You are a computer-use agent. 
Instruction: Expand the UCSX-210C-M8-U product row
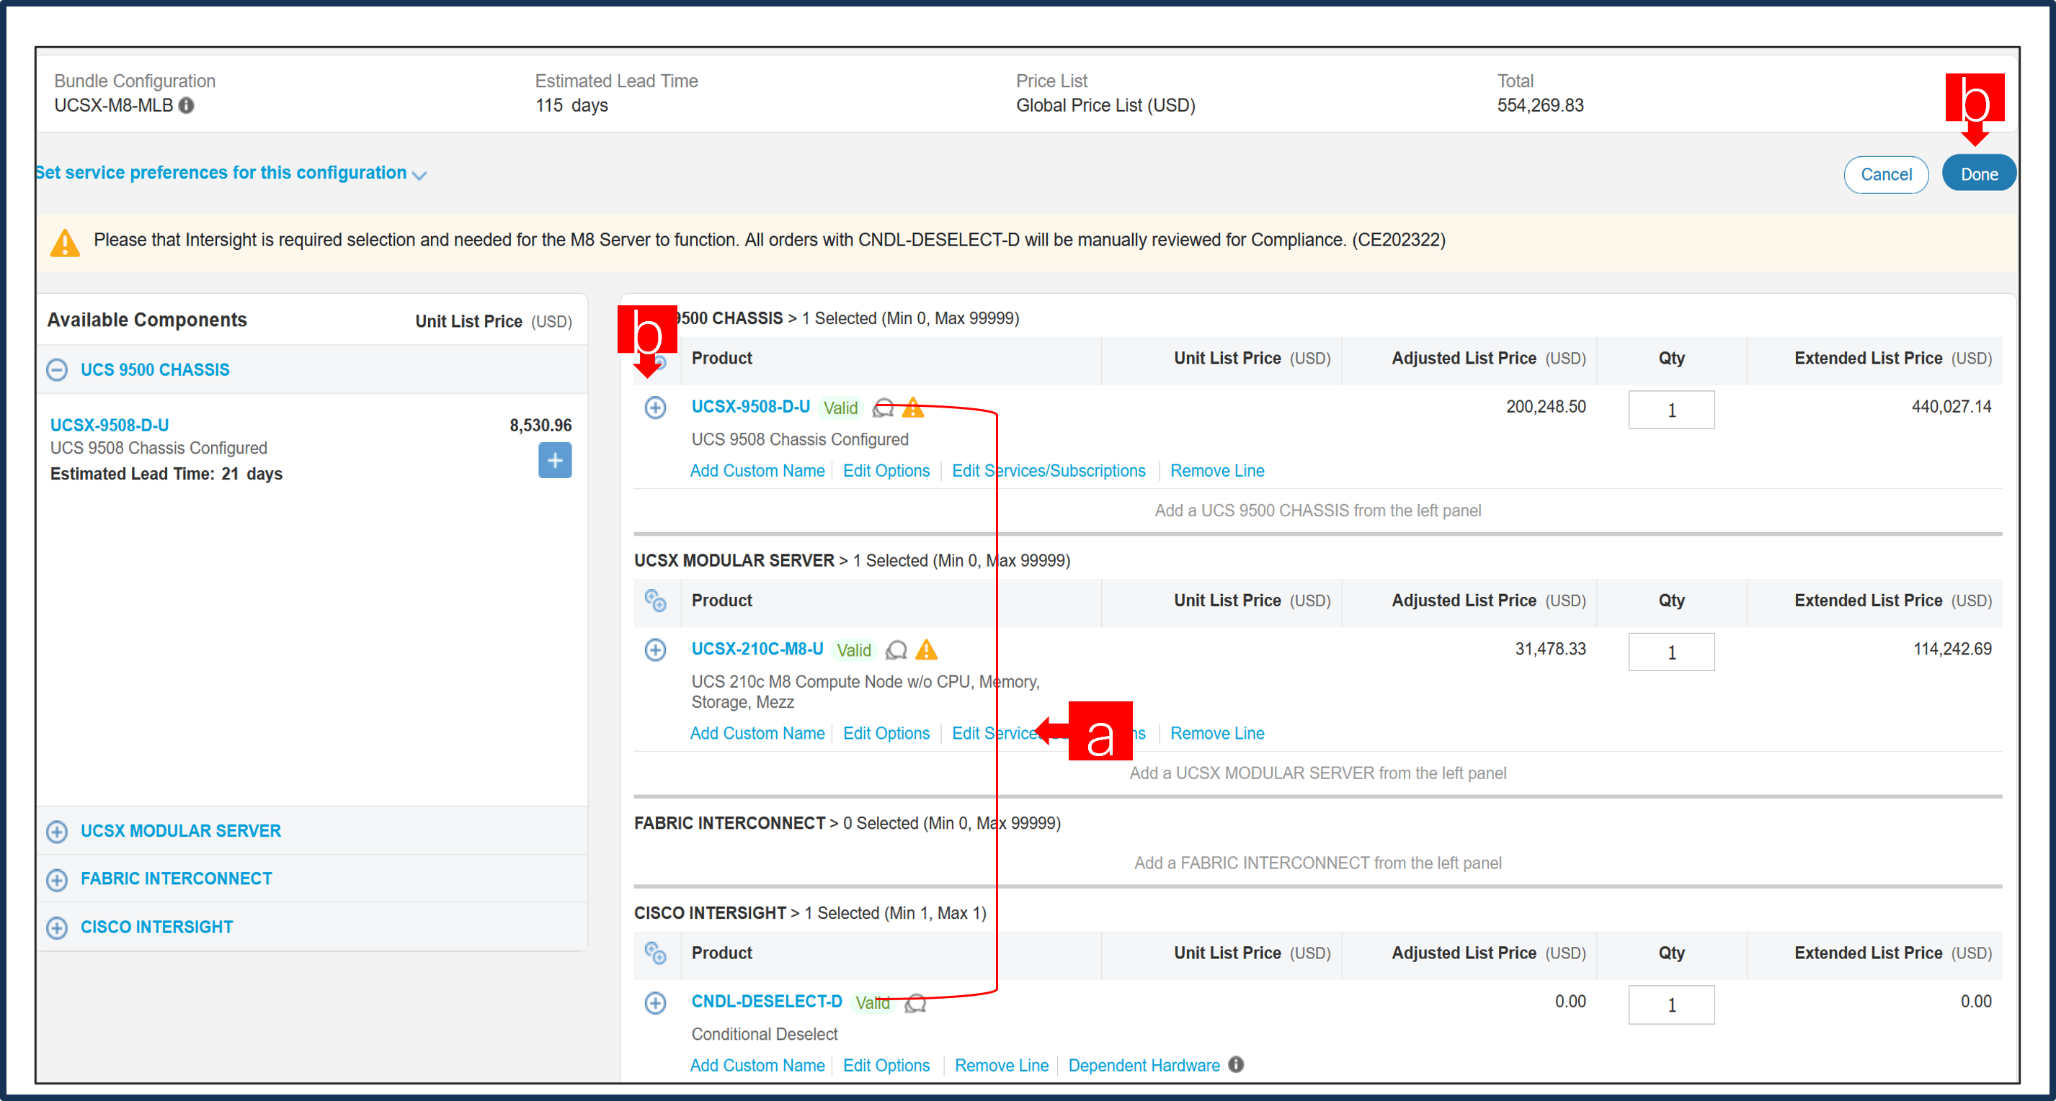(655, 650)
